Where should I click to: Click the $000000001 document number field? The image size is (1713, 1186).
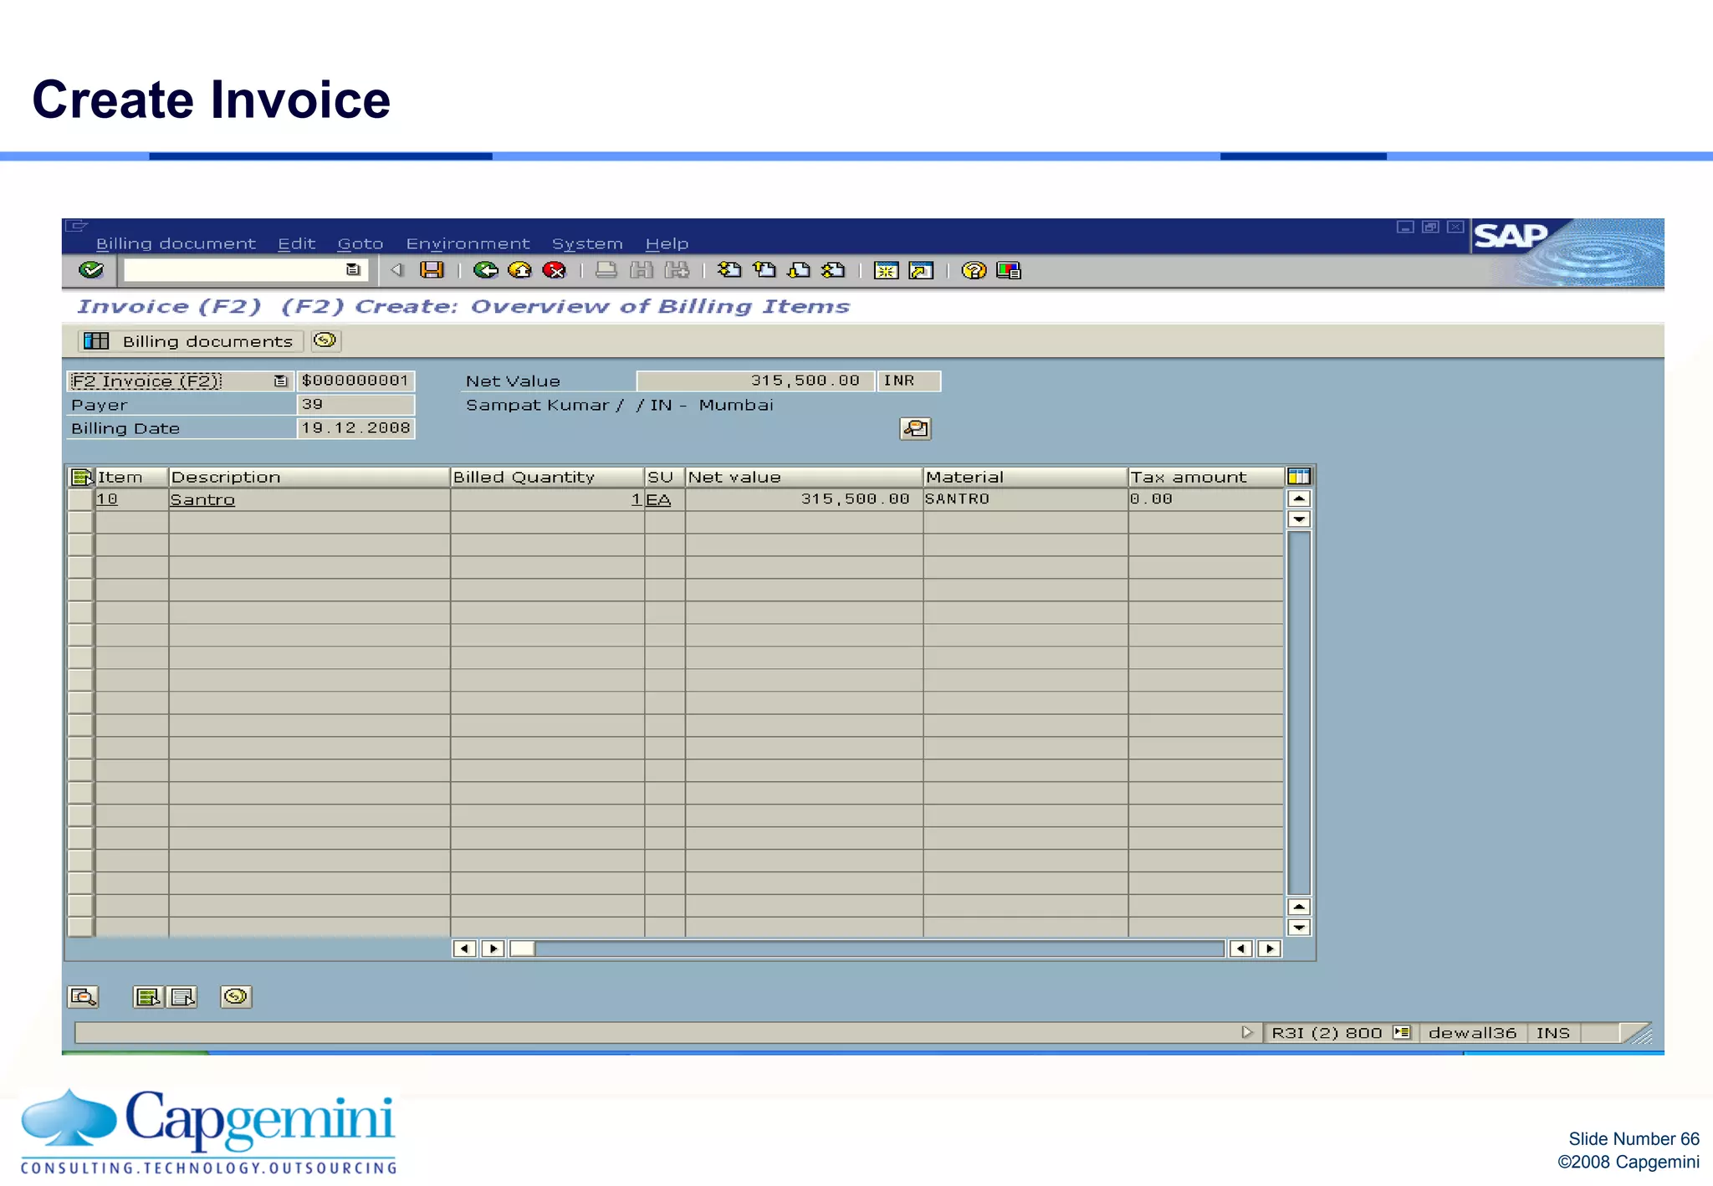355,381
